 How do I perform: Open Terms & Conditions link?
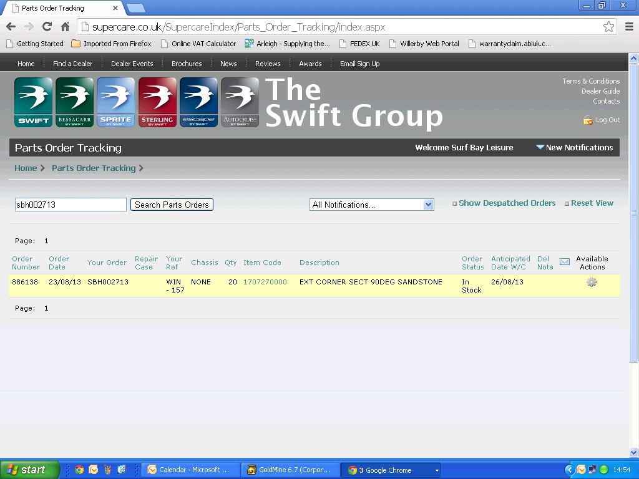click(x=591, y=81)
